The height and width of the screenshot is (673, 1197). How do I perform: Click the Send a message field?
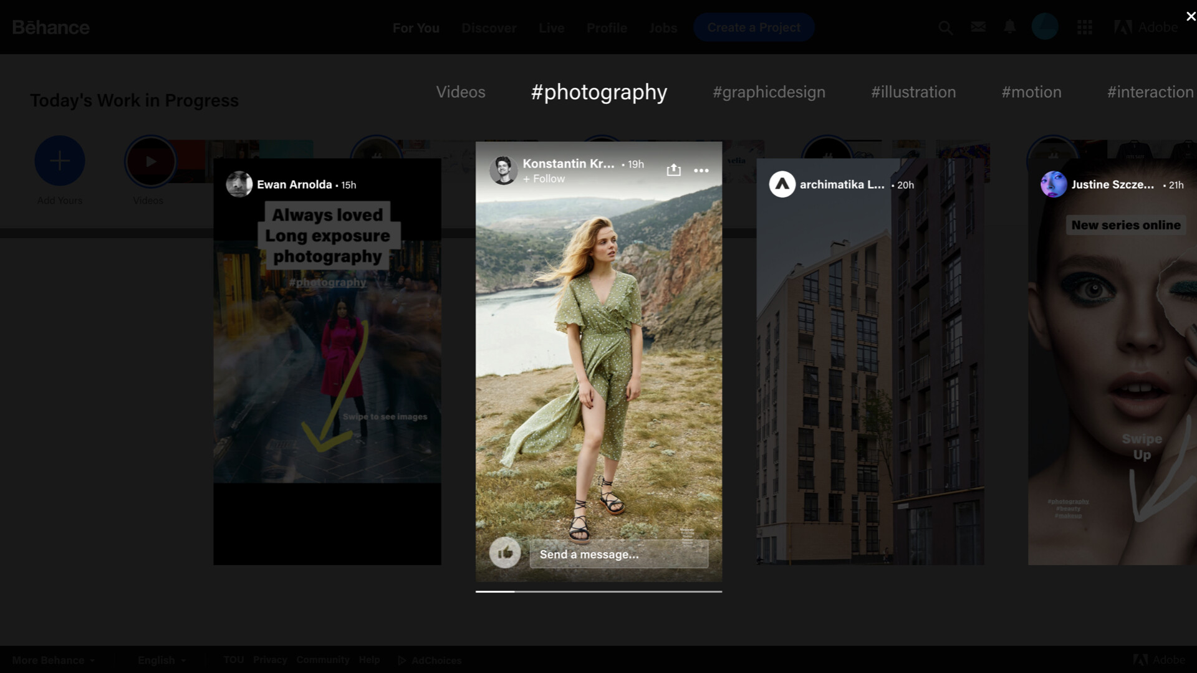(x=618, y=554)
